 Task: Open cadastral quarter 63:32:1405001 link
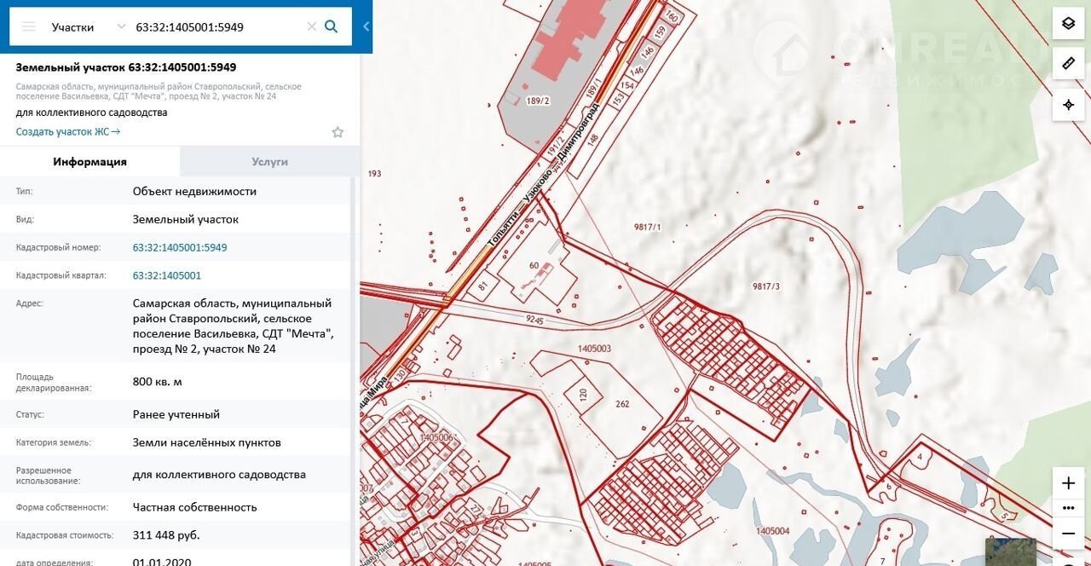tap(167, 275)
